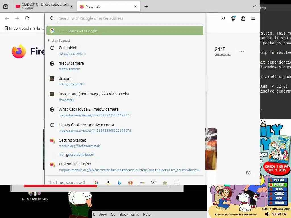This screenshot has height=218, width=291.
Task: Open the image.png PNG Image suggestion
Action: 125,97
